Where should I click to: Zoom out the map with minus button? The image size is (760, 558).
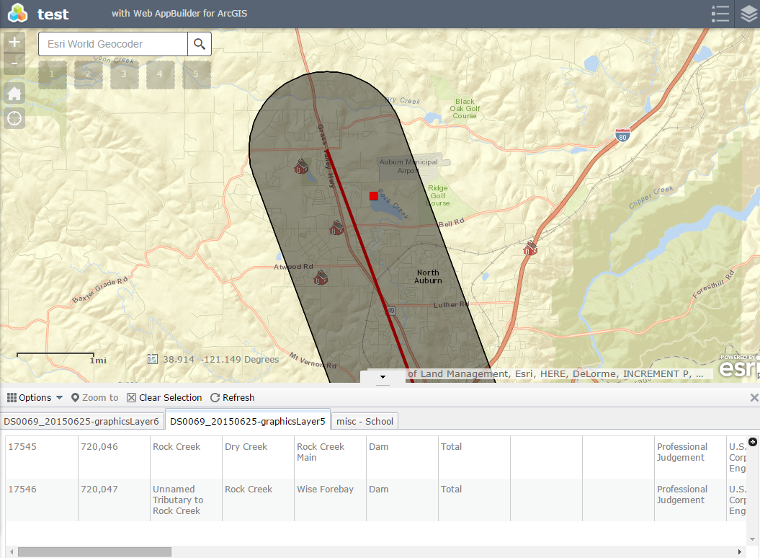pos(14,63)
